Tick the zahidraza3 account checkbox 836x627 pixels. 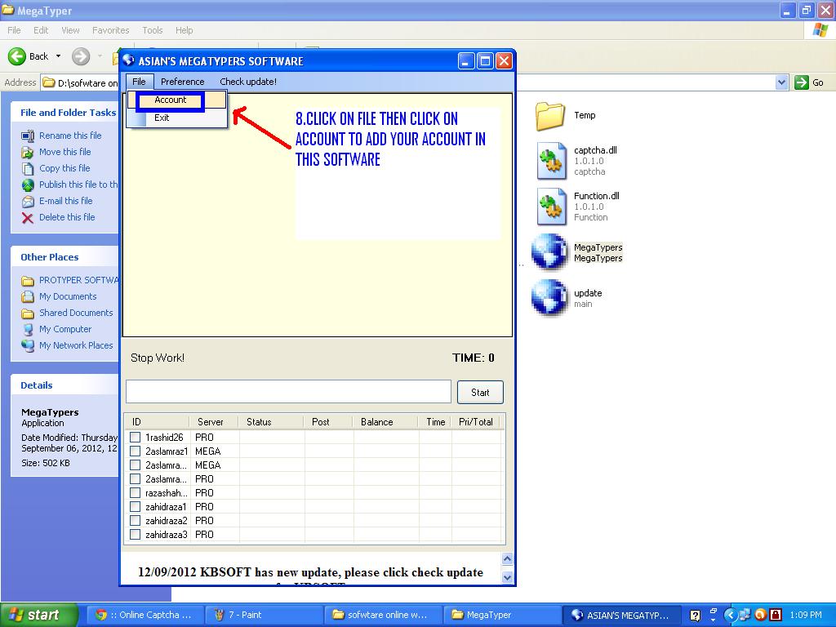(x=136, y=534)
